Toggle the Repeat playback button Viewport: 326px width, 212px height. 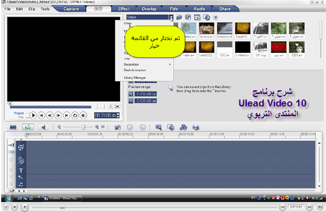(75, 115)
